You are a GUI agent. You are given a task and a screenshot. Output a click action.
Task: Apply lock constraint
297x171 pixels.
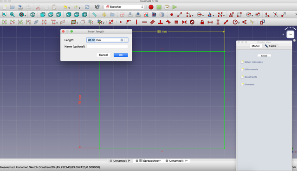click(202, 22)
